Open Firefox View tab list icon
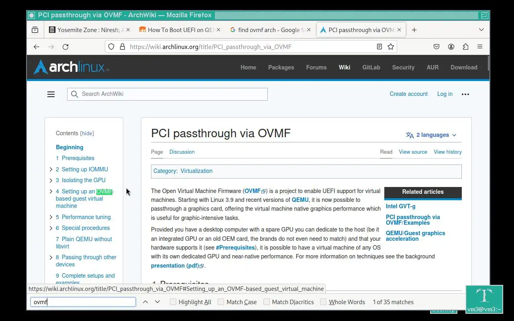The height and width of the screenshot is (321, 514). coord(35,30)
